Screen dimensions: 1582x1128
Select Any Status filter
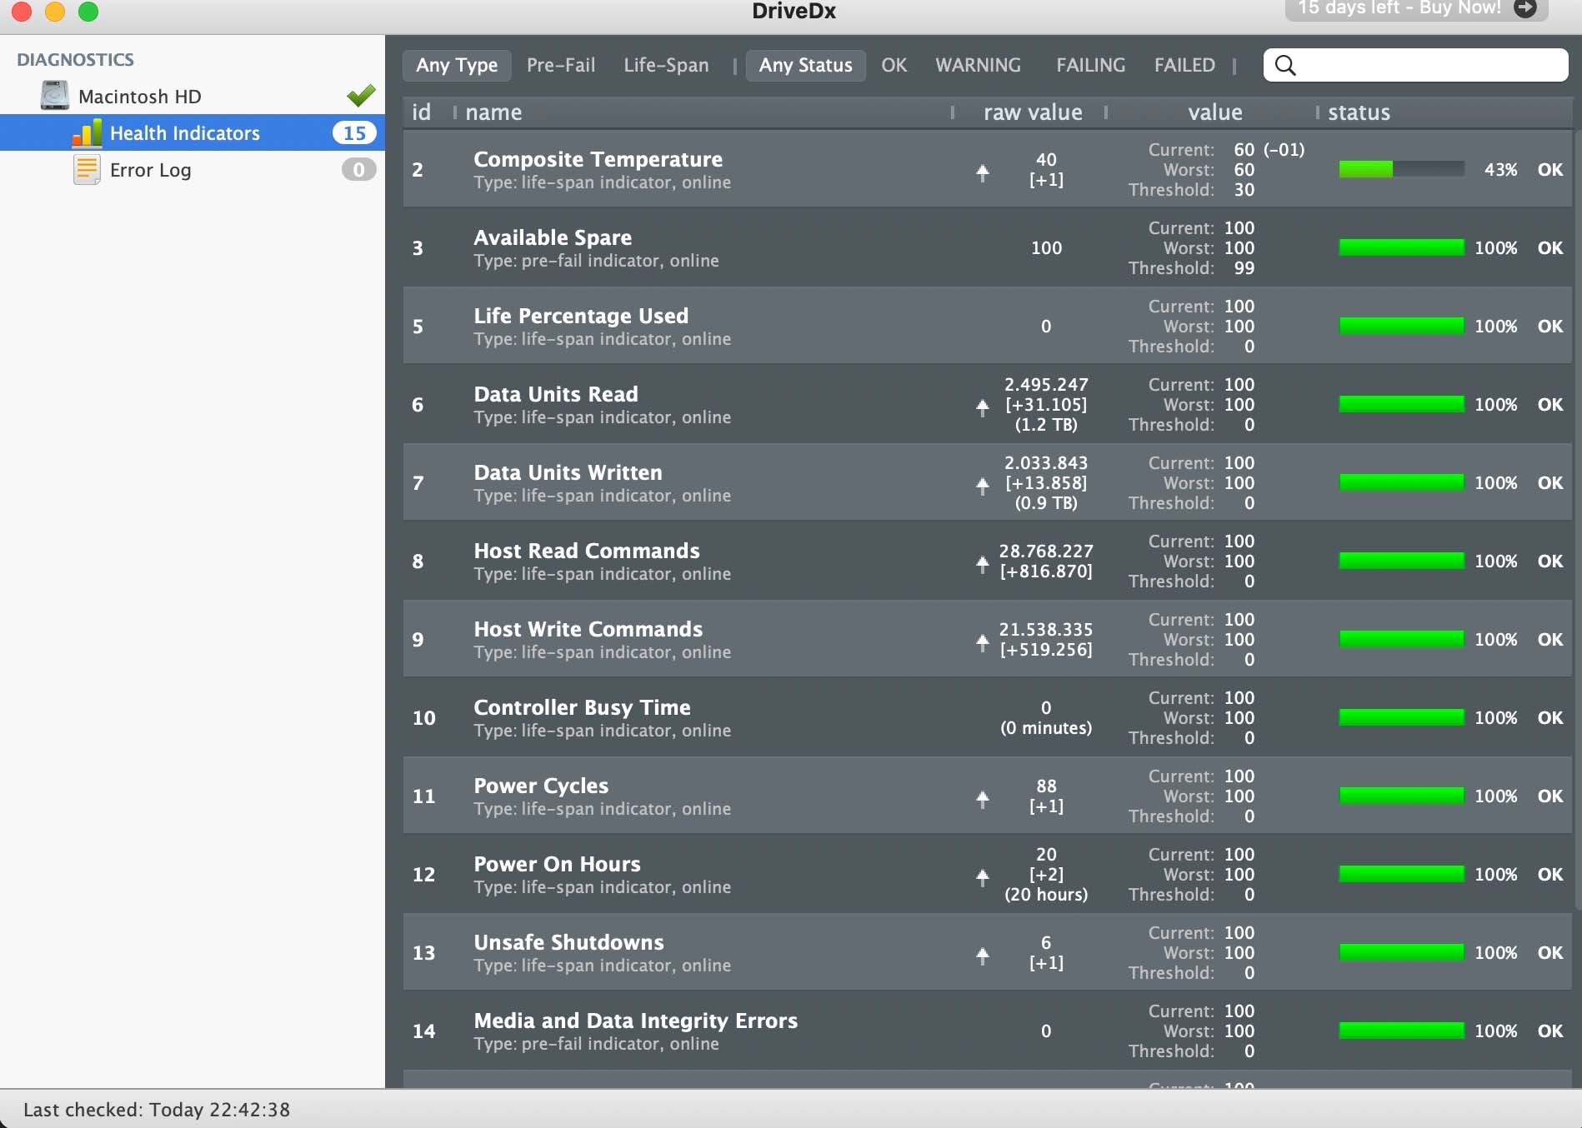point(805,65)
